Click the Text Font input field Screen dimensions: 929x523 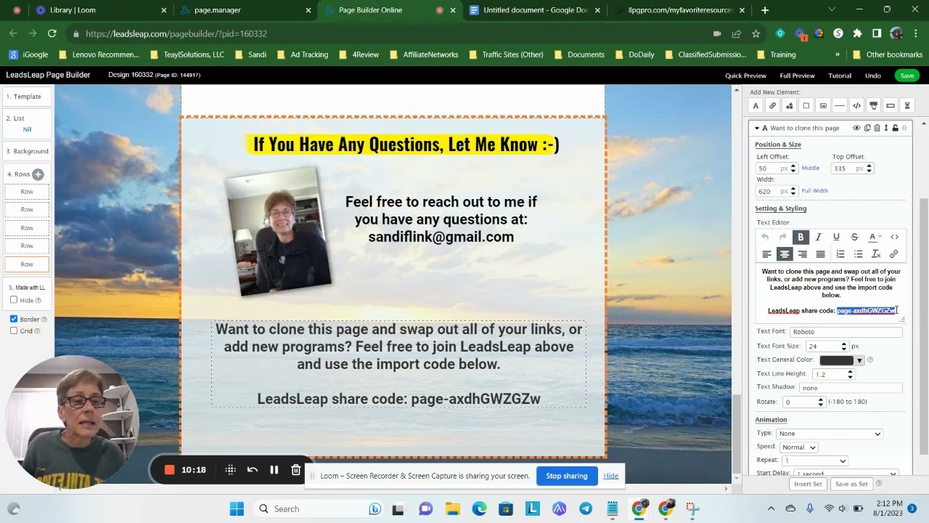[846, 332]
